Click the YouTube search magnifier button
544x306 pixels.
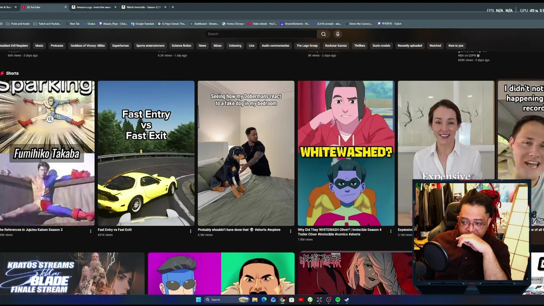point(323,34)
